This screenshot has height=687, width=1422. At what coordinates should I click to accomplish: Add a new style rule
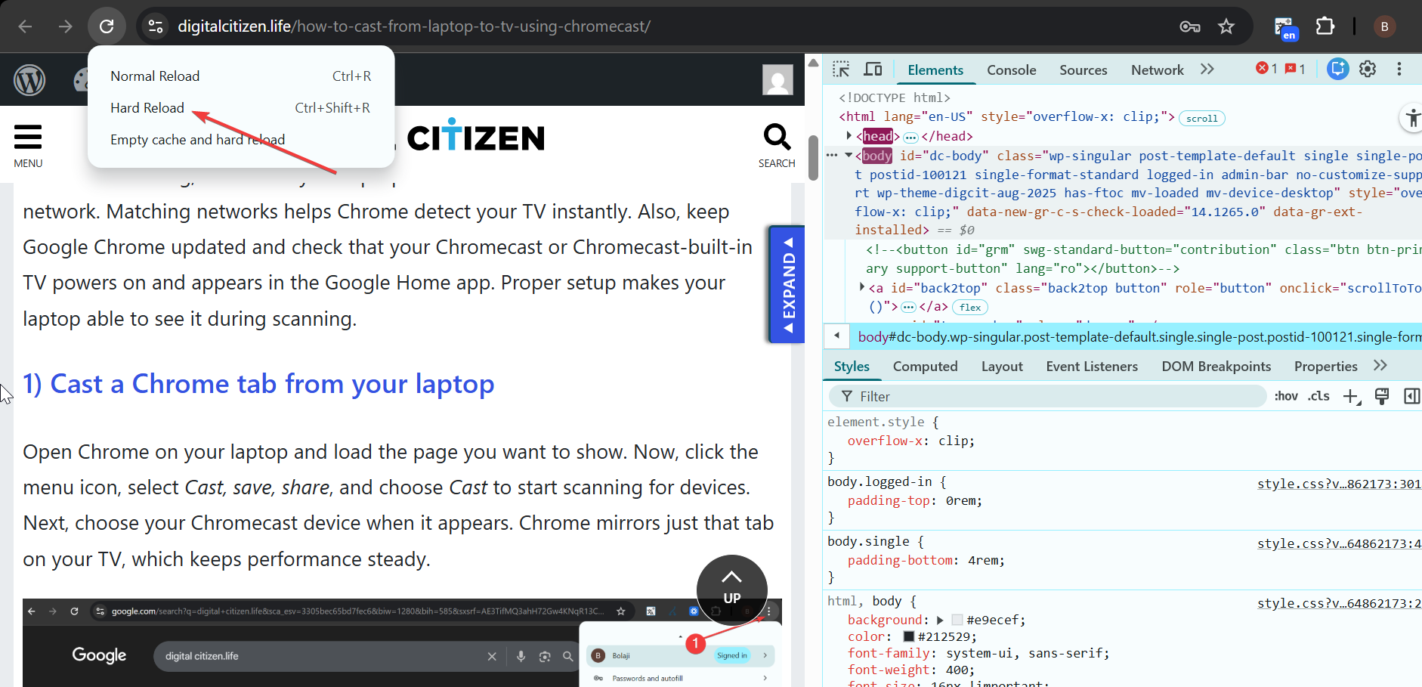coord(1351,397)
